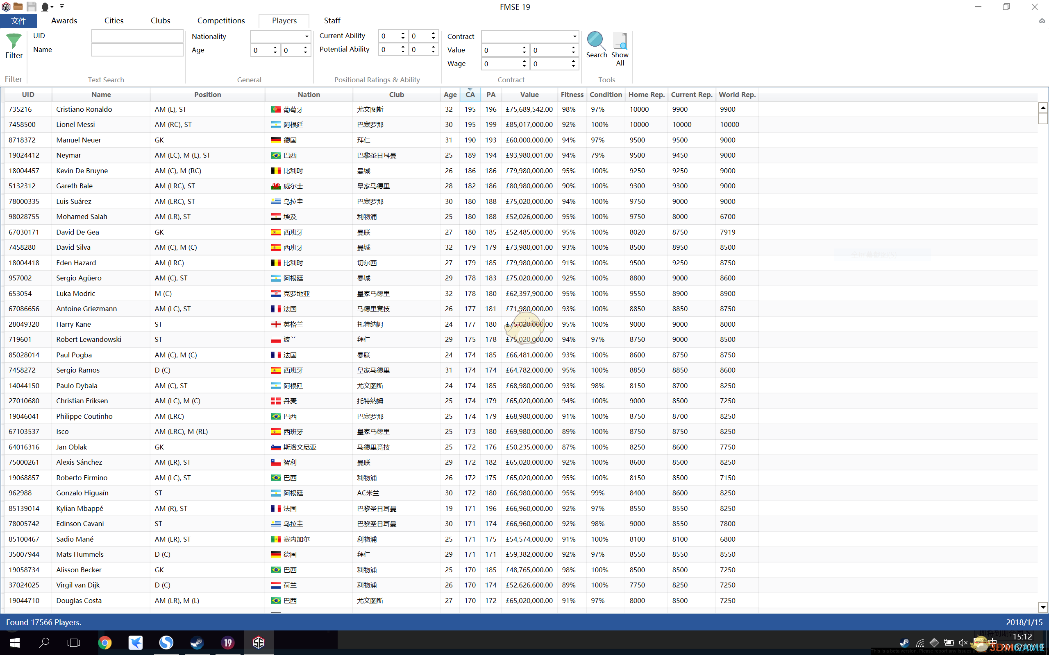Click the save disk icon in title bar

coord(31,7)
